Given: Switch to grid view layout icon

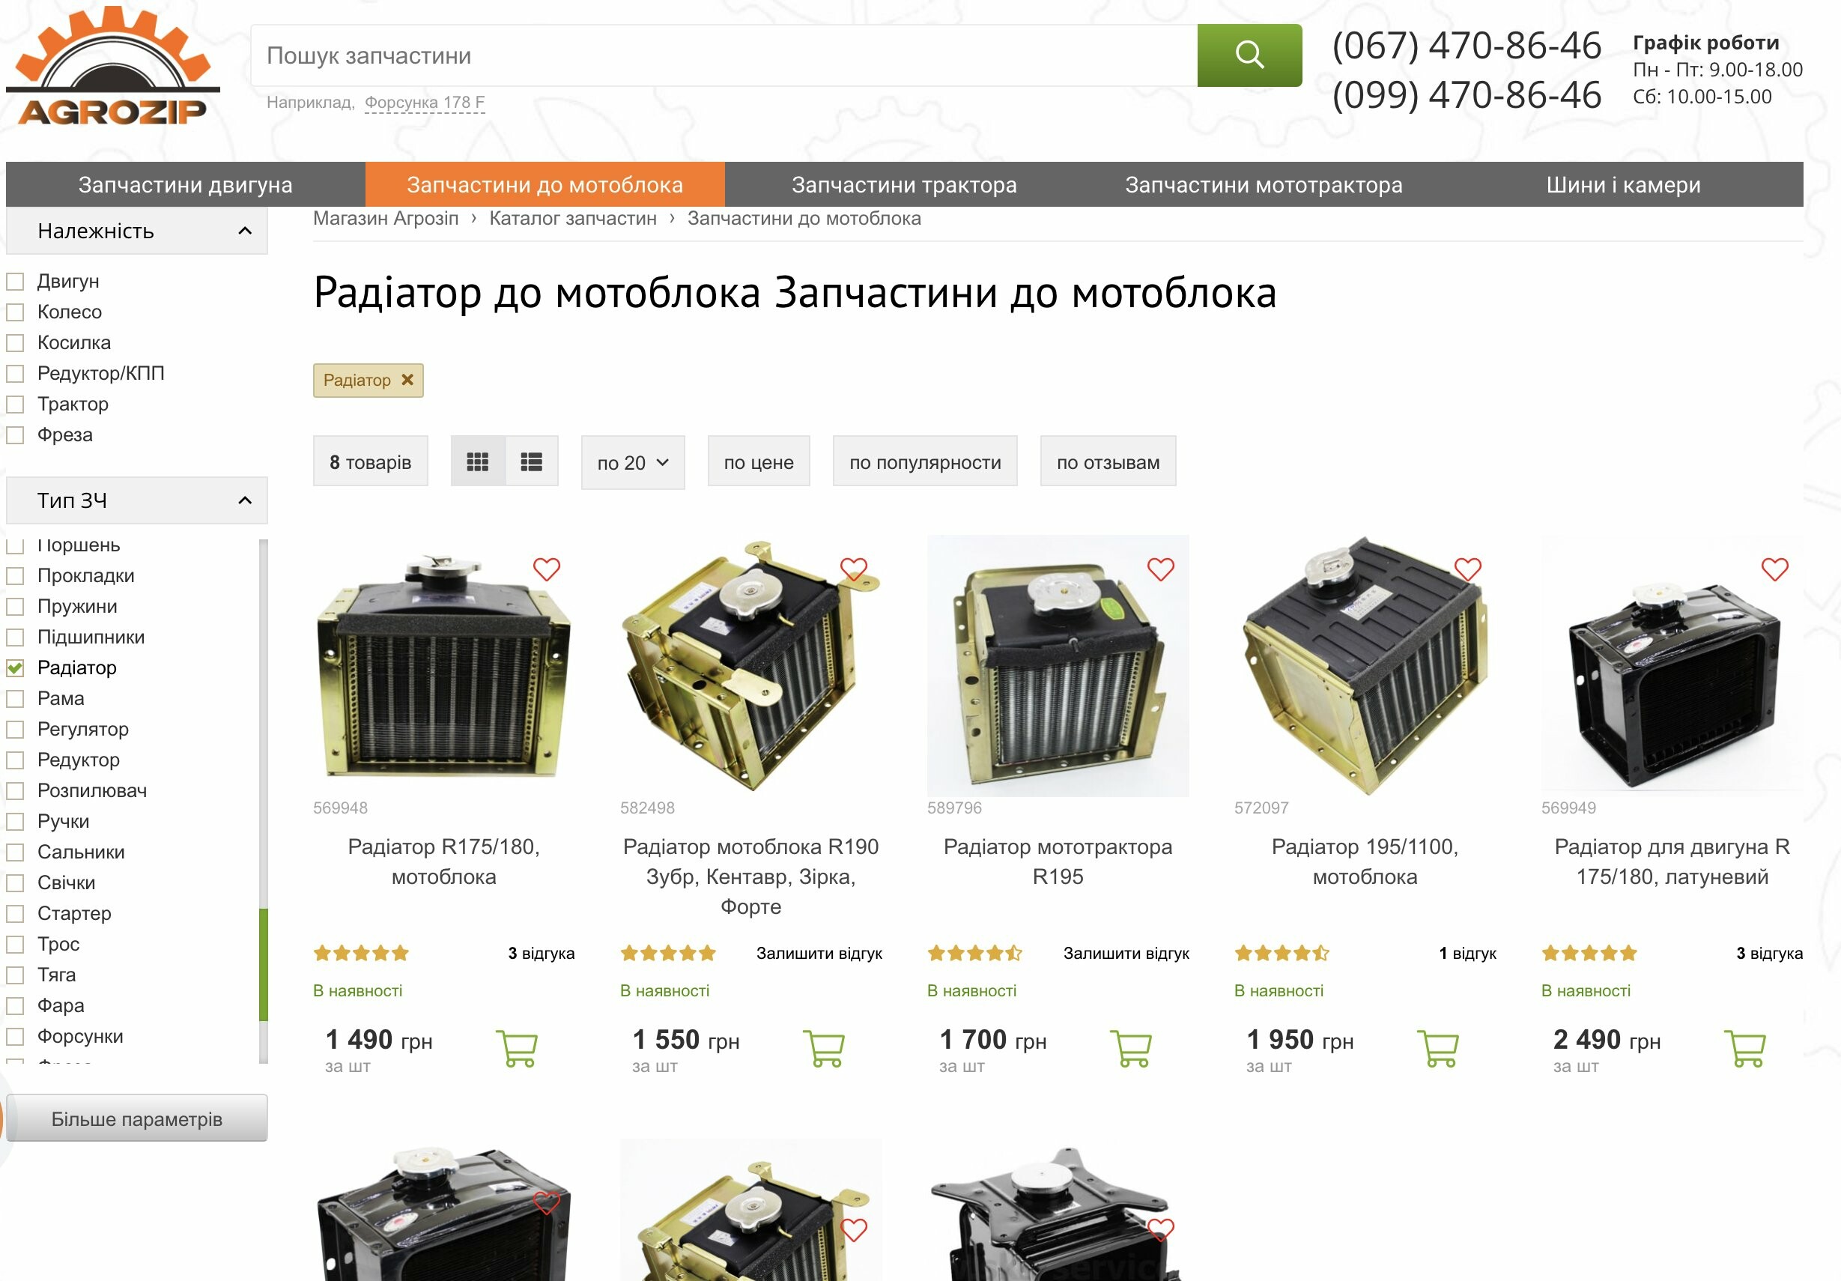Looking at the screenshot, I should (478, 462).
